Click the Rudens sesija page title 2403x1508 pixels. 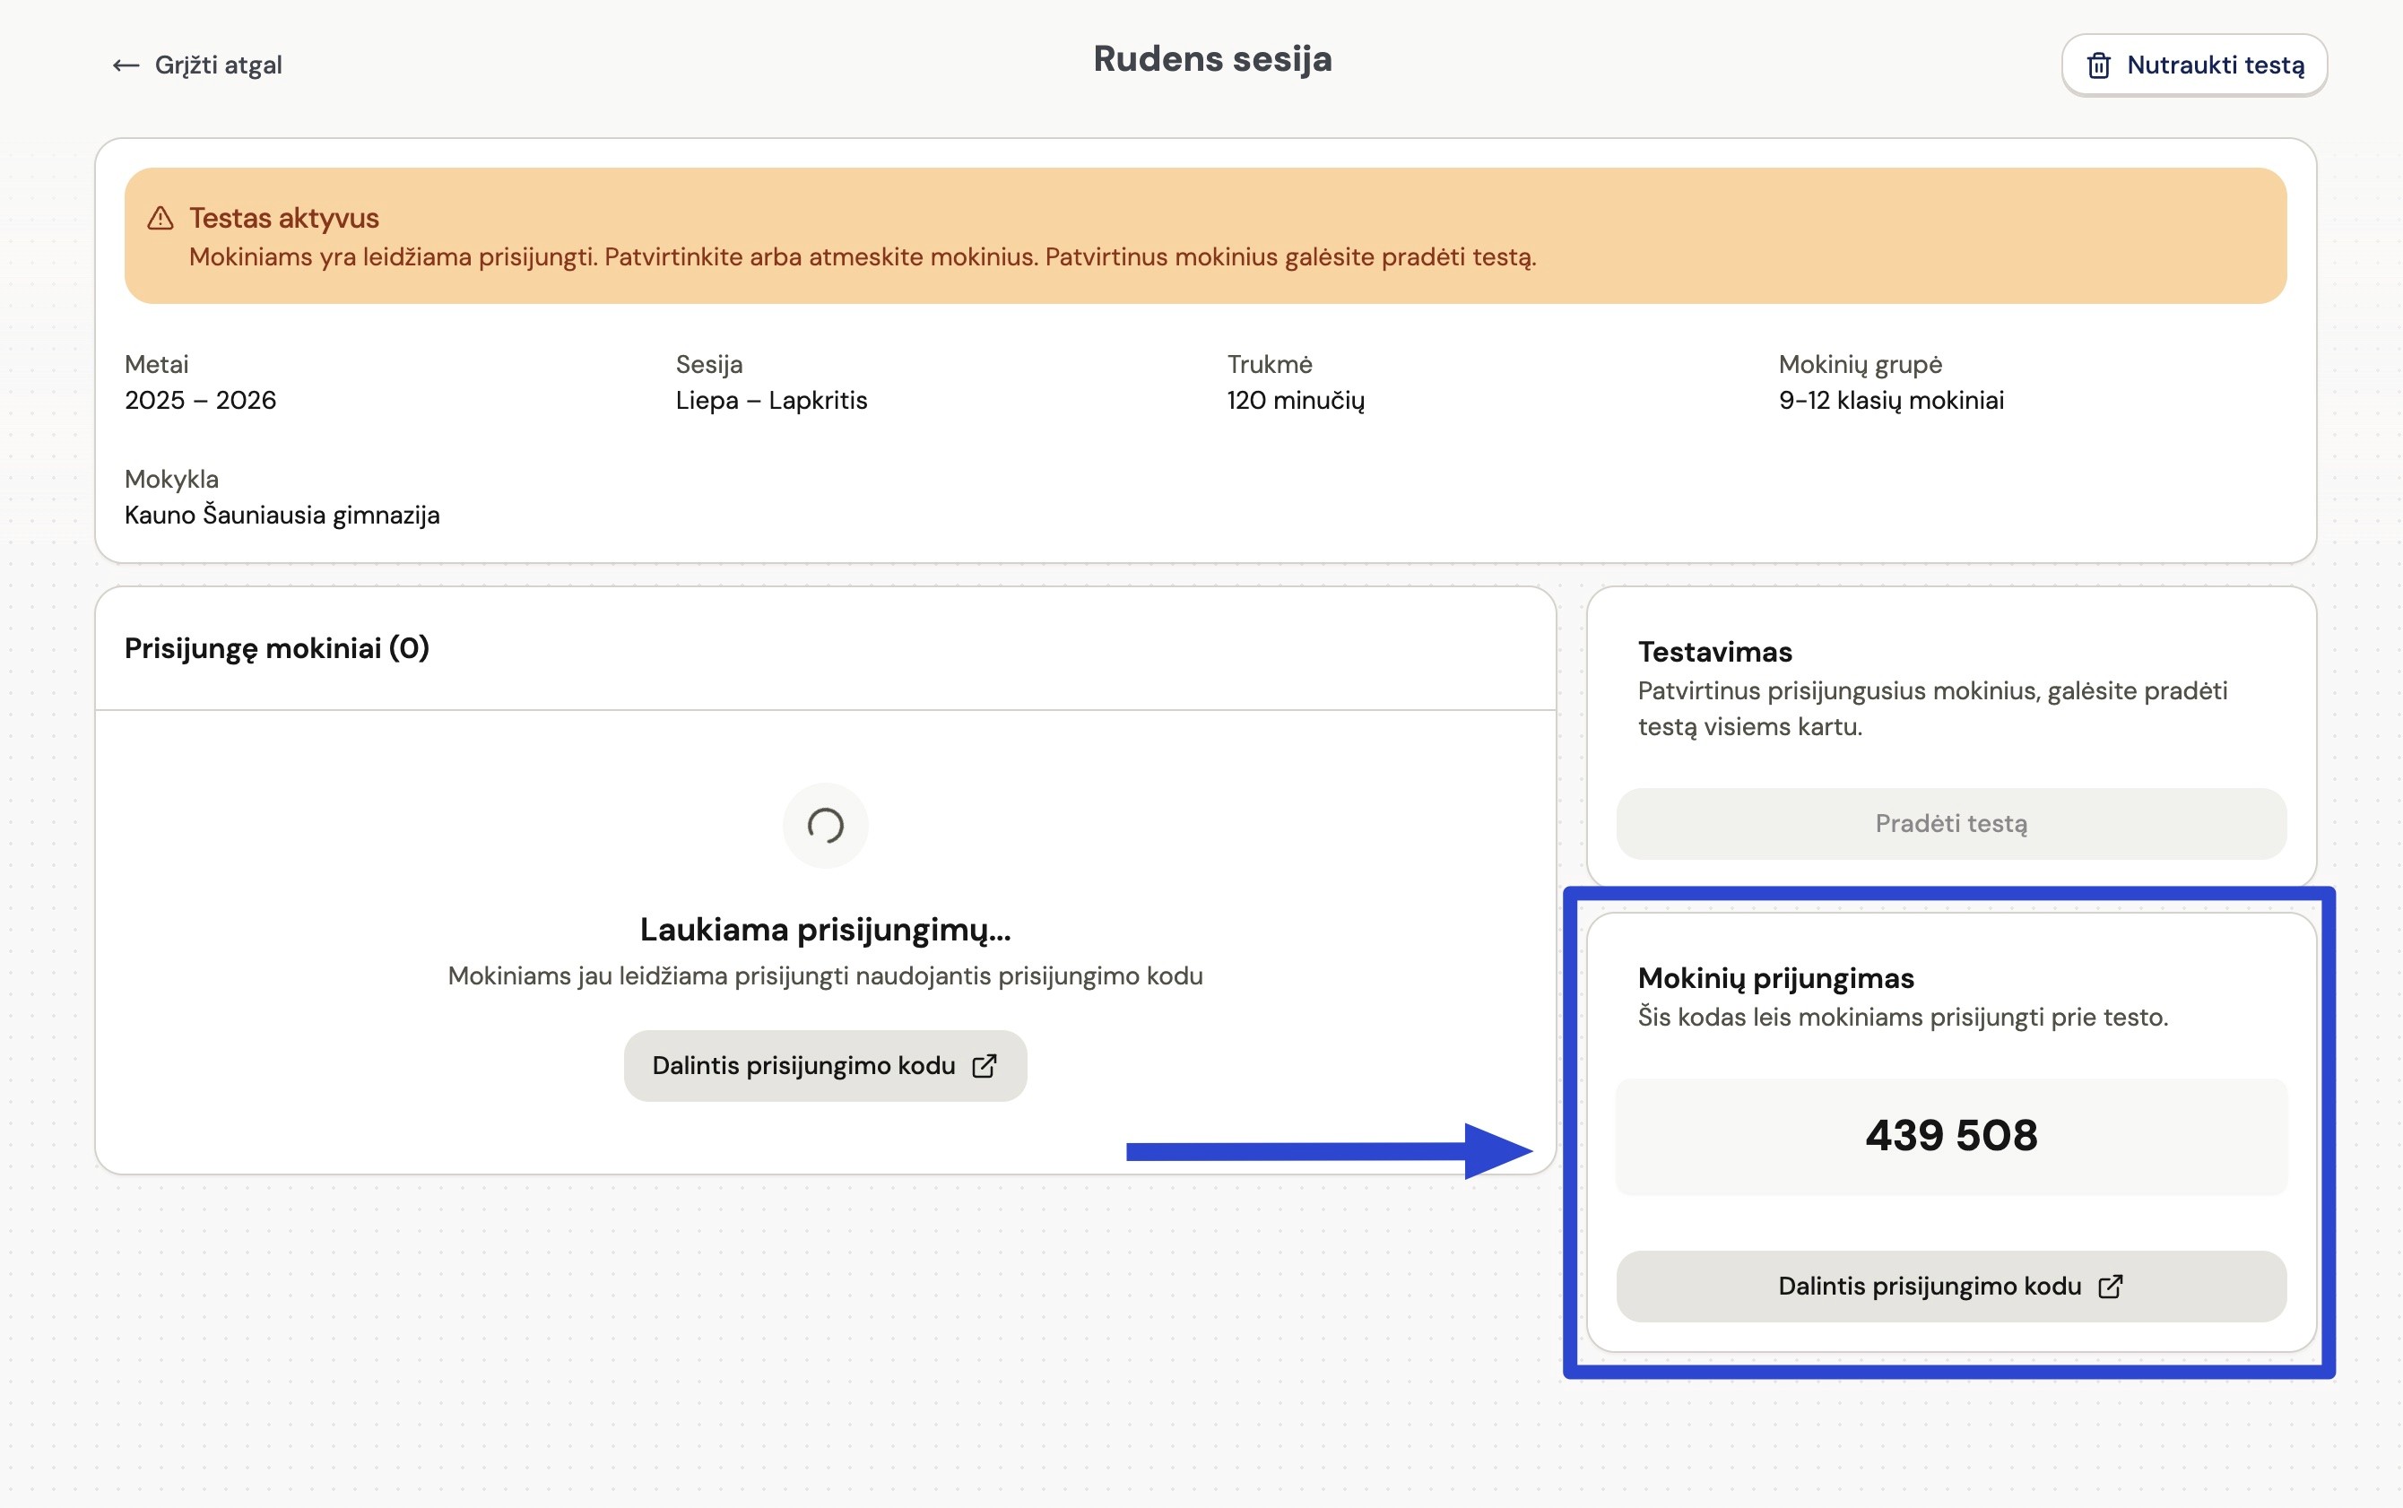click(1212, 59)
